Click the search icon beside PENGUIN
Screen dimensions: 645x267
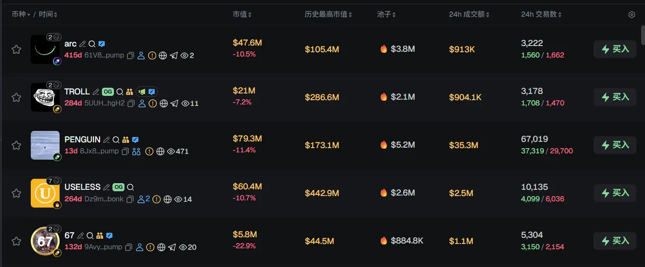pyautogui.click(x=116, y=140)
